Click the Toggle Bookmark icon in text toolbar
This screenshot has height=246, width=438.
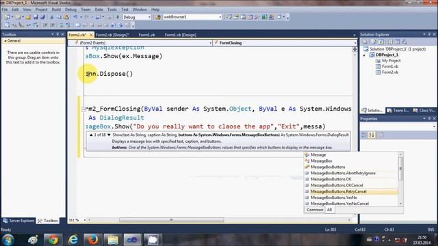(77, 25)
